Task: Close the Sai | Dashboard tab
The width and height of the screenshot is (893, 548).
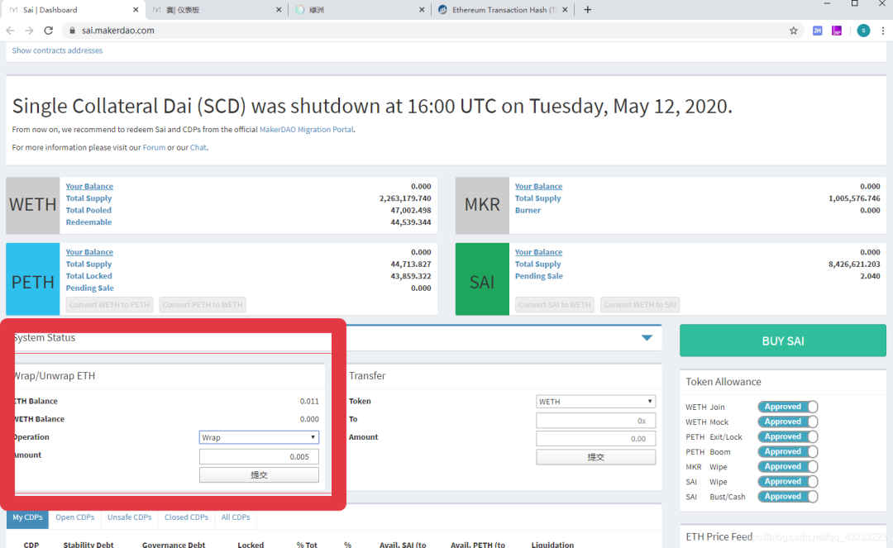Action: 136,10
